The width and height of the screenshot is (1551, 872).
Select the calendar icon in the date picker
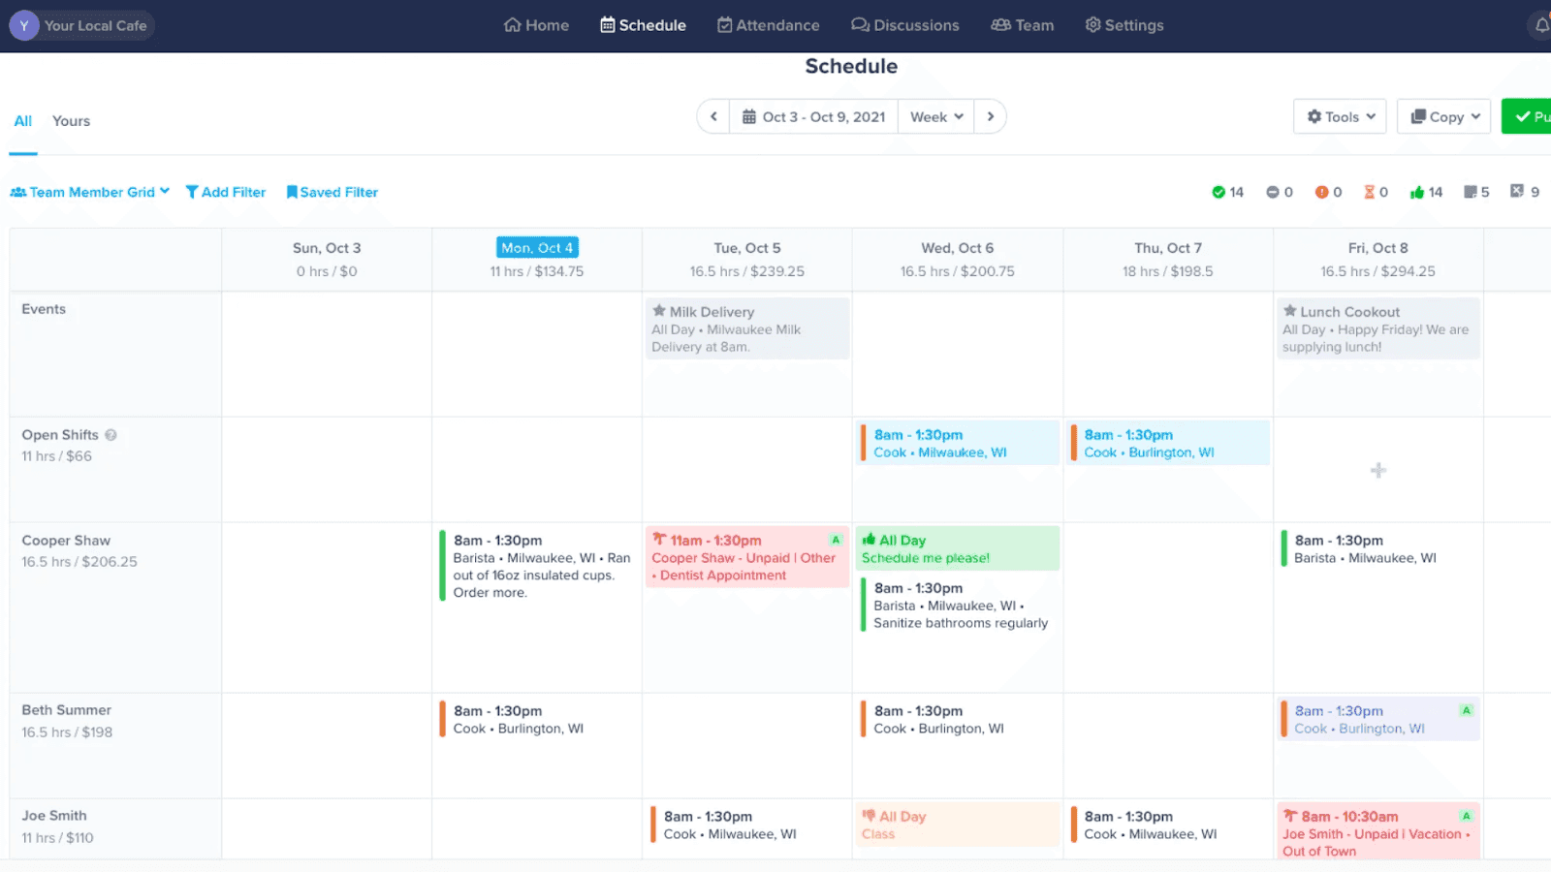point(747,115)
